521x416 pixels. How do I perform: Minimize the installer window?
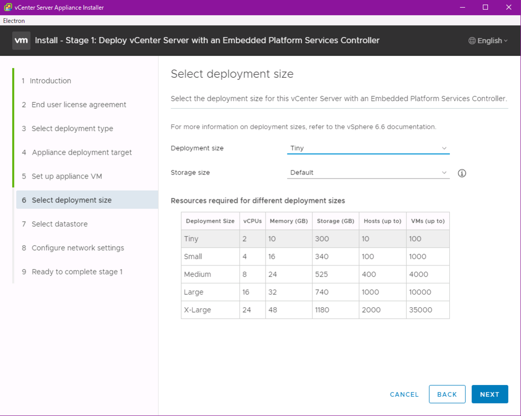coord(462,7)
